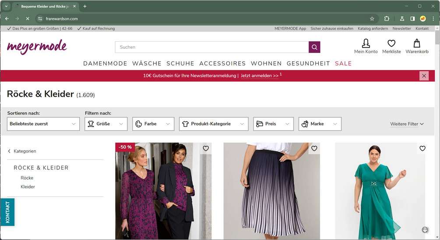The width and height of the screenshot is (440, 240).
Task: Open the GESUNDHEIT menu
Action: pos(308,64)
